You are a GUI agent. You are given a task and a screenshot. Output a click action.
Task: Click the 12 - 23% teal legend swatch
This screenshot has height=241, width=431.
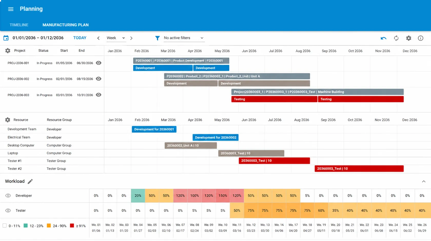click(x=26, y=226)
